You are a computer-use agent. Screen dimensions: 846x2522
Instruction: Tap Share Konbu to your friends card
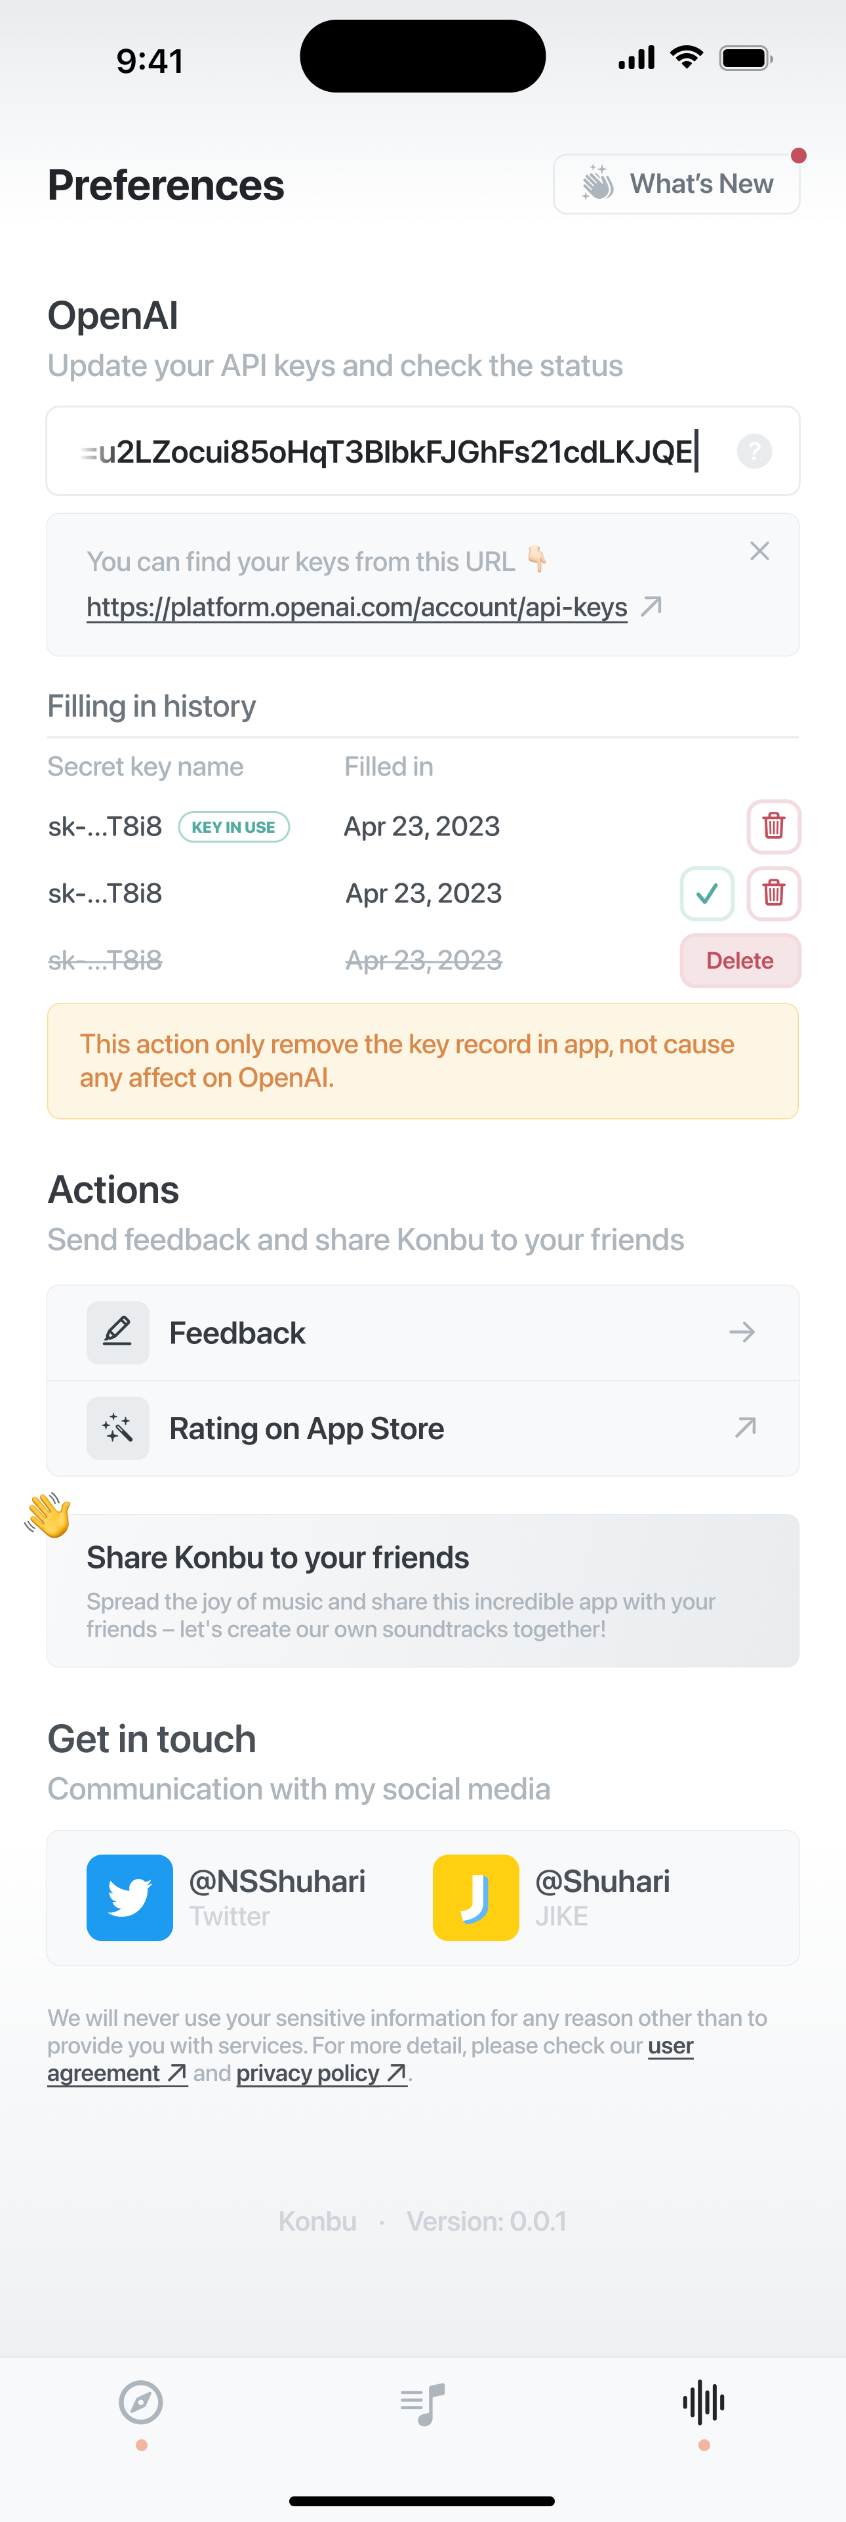422,1591
